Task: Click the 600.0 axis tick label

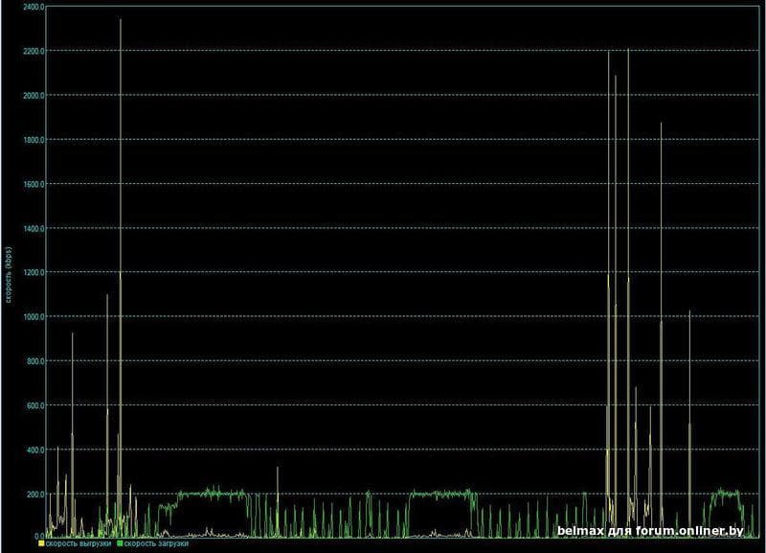Action: tap(34, 405)
